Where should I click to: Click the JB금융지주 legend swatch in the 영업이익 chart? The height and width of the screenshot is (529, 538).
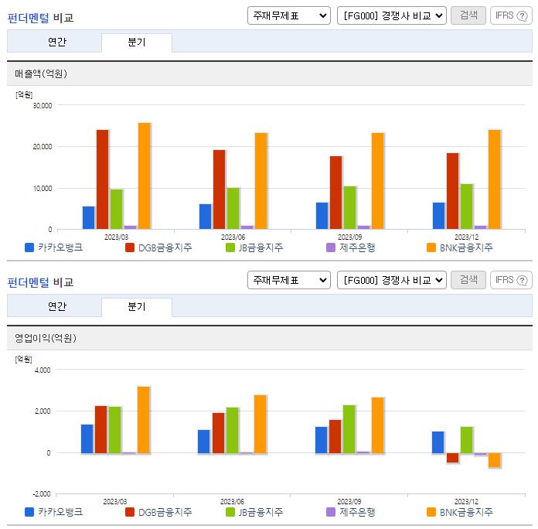[230, 512]
